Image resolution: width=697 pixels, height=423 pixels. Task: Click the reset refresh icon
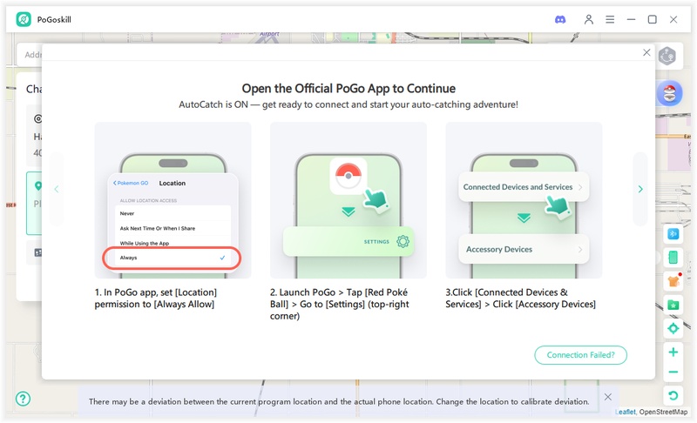coord(673,395)
